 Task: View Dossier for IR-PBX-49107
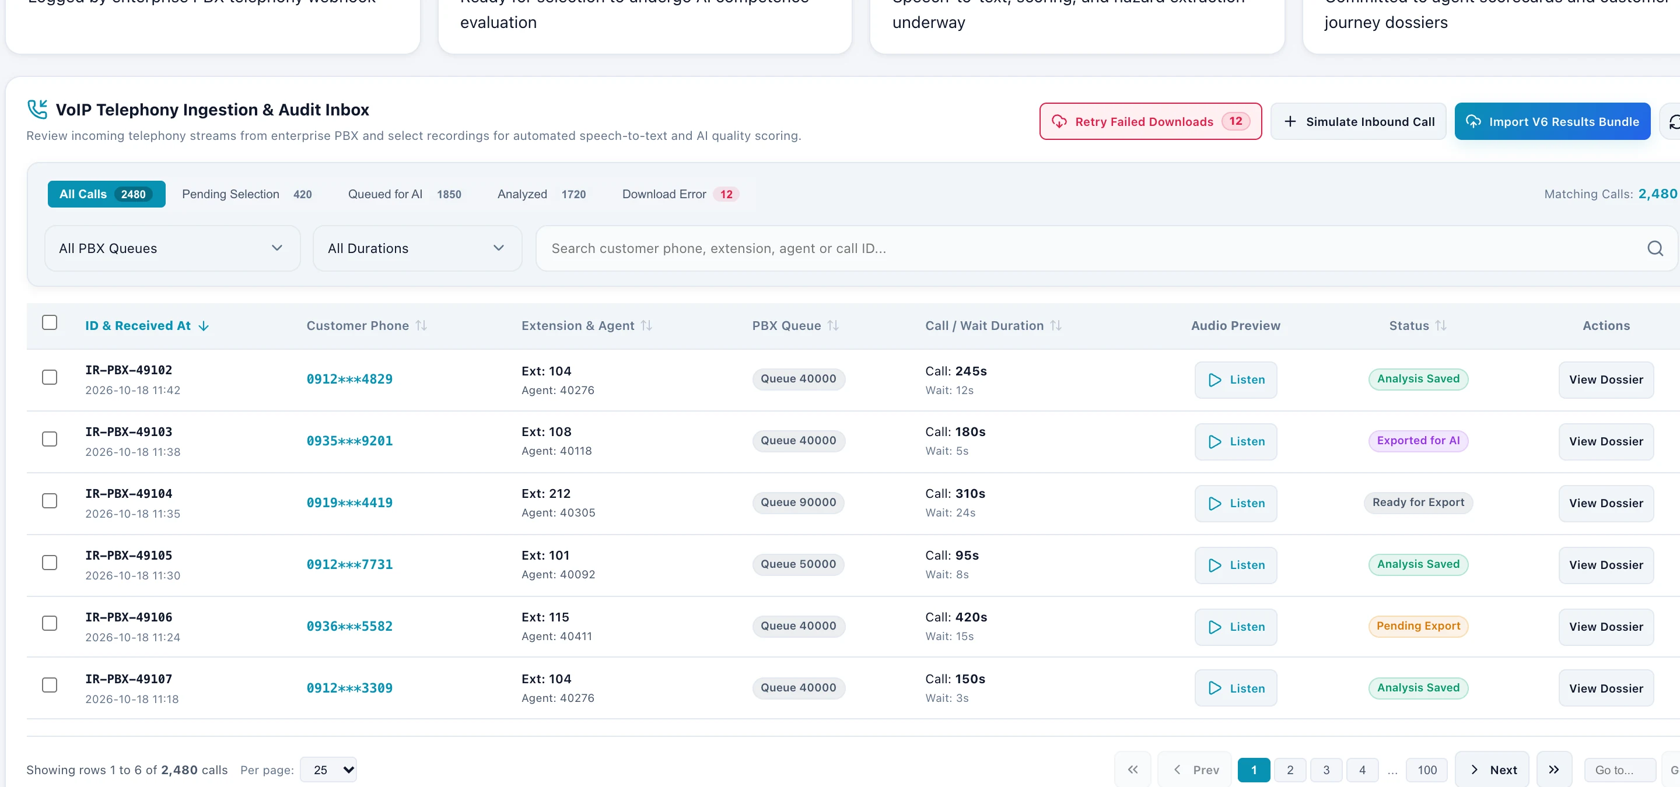(x=1606, y=688)
